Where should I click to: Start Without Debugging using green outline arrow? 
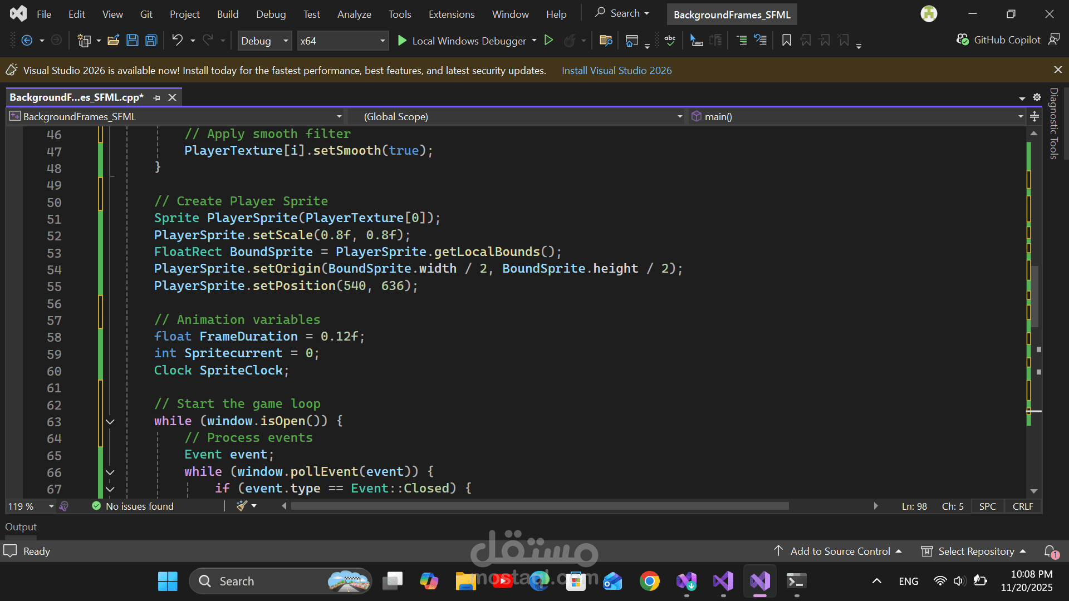click(x=548, y=40)
